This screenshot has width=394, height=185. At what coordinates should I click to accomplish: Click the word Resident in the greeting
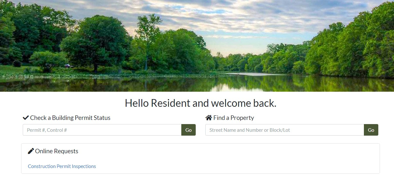(x=171, y=103)
